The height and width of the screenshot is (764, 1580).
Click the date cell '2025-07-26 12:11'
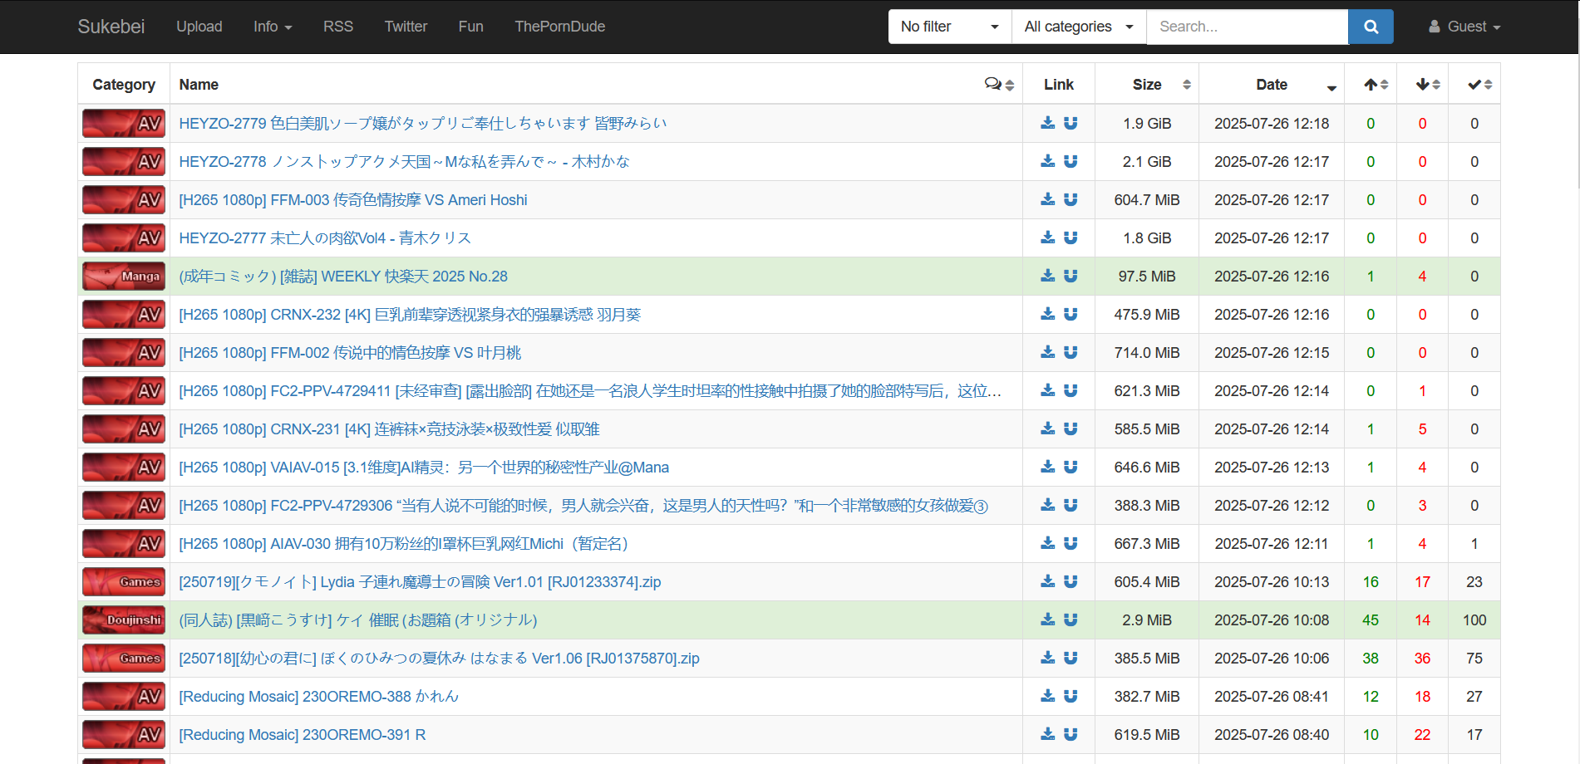[1272, 543]
